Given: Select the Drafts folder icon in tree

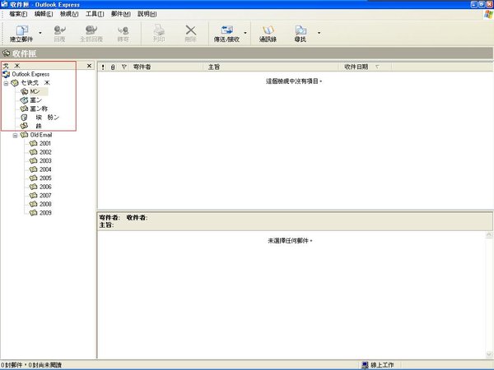Looking at the screenshot, I should click(x=24, y=126).
